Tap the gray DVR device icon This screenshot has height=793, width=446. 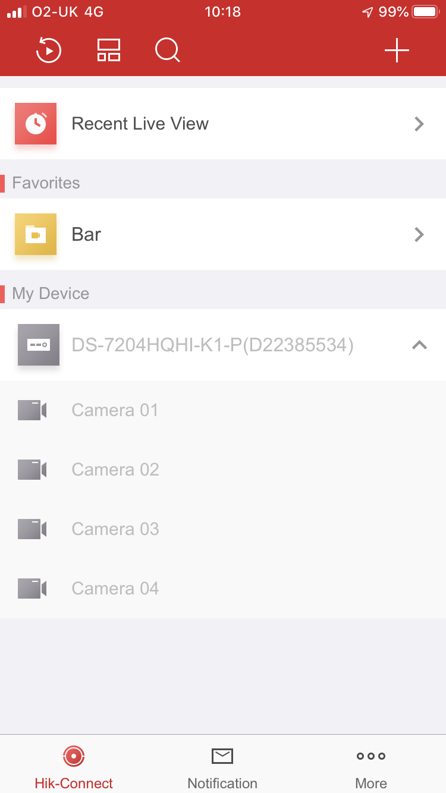(x=39, y=345)
